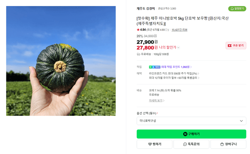Open 최대 12개월 무이자 할부 info

174,78
